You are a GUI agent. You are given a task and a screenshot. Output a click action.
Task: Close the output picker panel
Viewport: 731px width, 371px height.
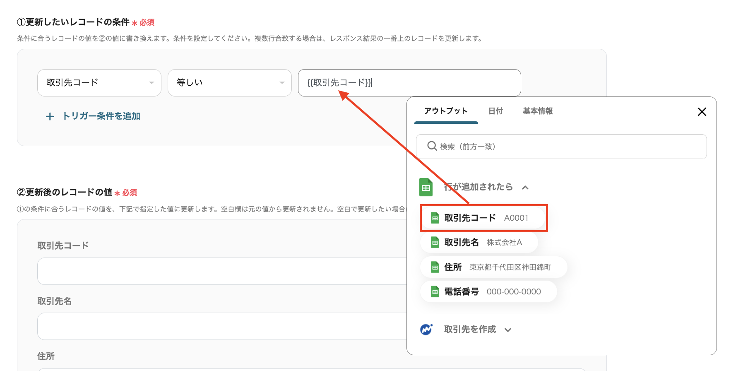[702, 112]
